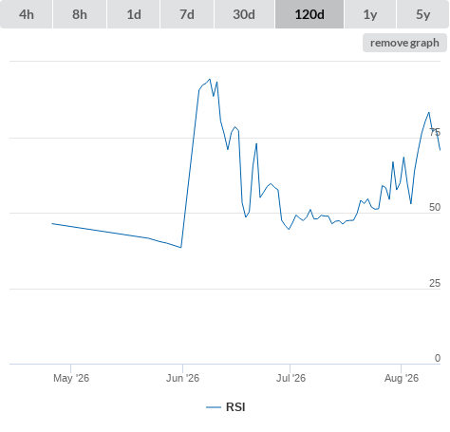Click the remove graph button

coord(404,43)
